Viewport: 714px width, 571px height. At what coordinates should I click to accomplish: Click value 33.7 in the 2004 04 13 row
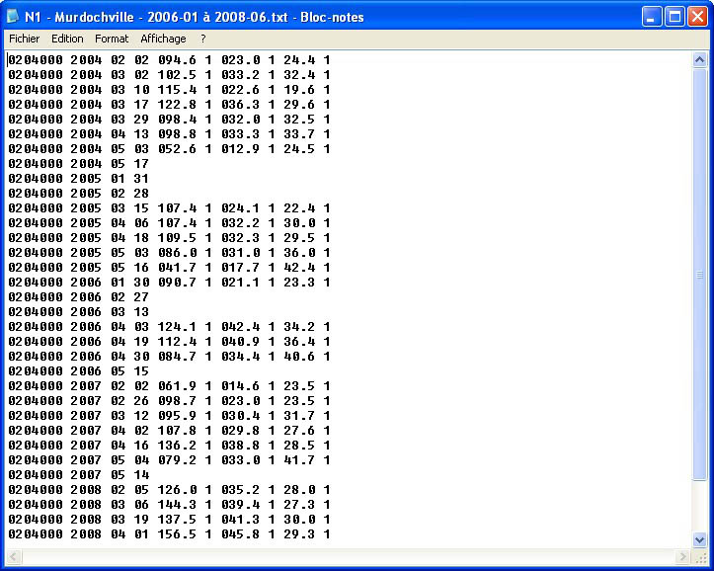[x=299, y=134]
